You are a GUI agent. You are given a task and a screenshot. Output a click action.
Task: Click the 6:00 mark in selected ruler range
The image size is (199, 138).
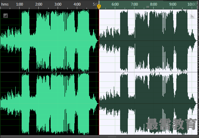point(115,4)
